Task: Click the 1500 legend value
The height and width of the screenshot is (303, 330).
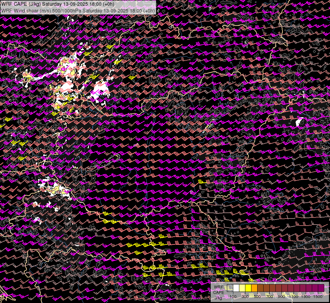Action: click(x=318, y=297)
